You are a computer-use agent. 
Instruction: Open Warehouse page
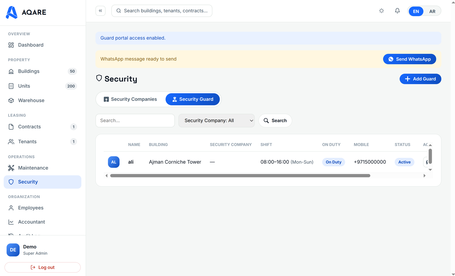click(43, 100)
